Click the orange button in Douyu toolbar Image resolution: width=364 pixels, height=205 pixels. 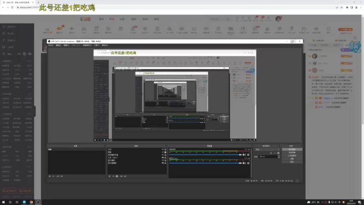pyautogui.click(x=345, y=30)
